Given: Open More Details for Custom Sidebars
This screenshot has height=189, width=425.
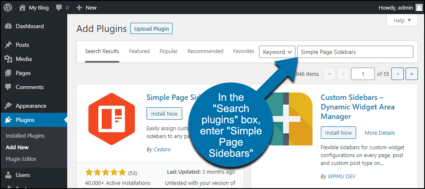Looking at the screenshot, I should [379, 133].
